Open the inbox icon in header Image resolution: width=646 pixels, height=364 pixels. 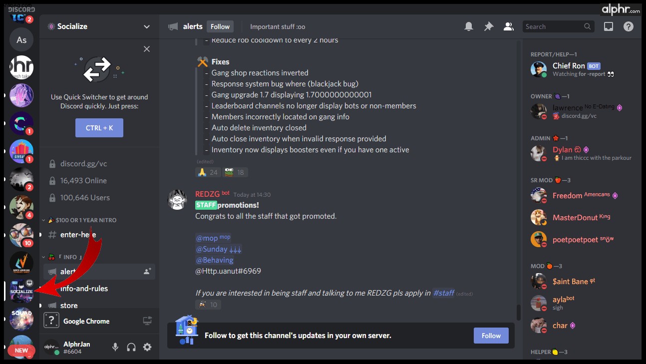pos(609,26)
